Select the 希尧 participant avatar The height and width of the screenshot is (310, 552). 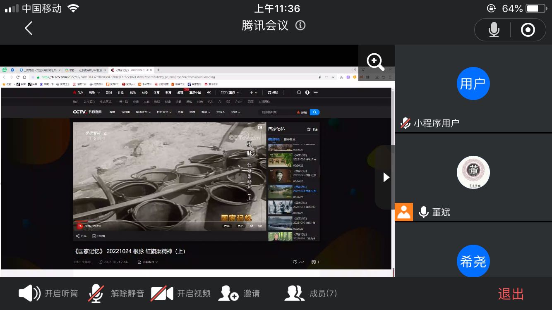tap(473, 261)
